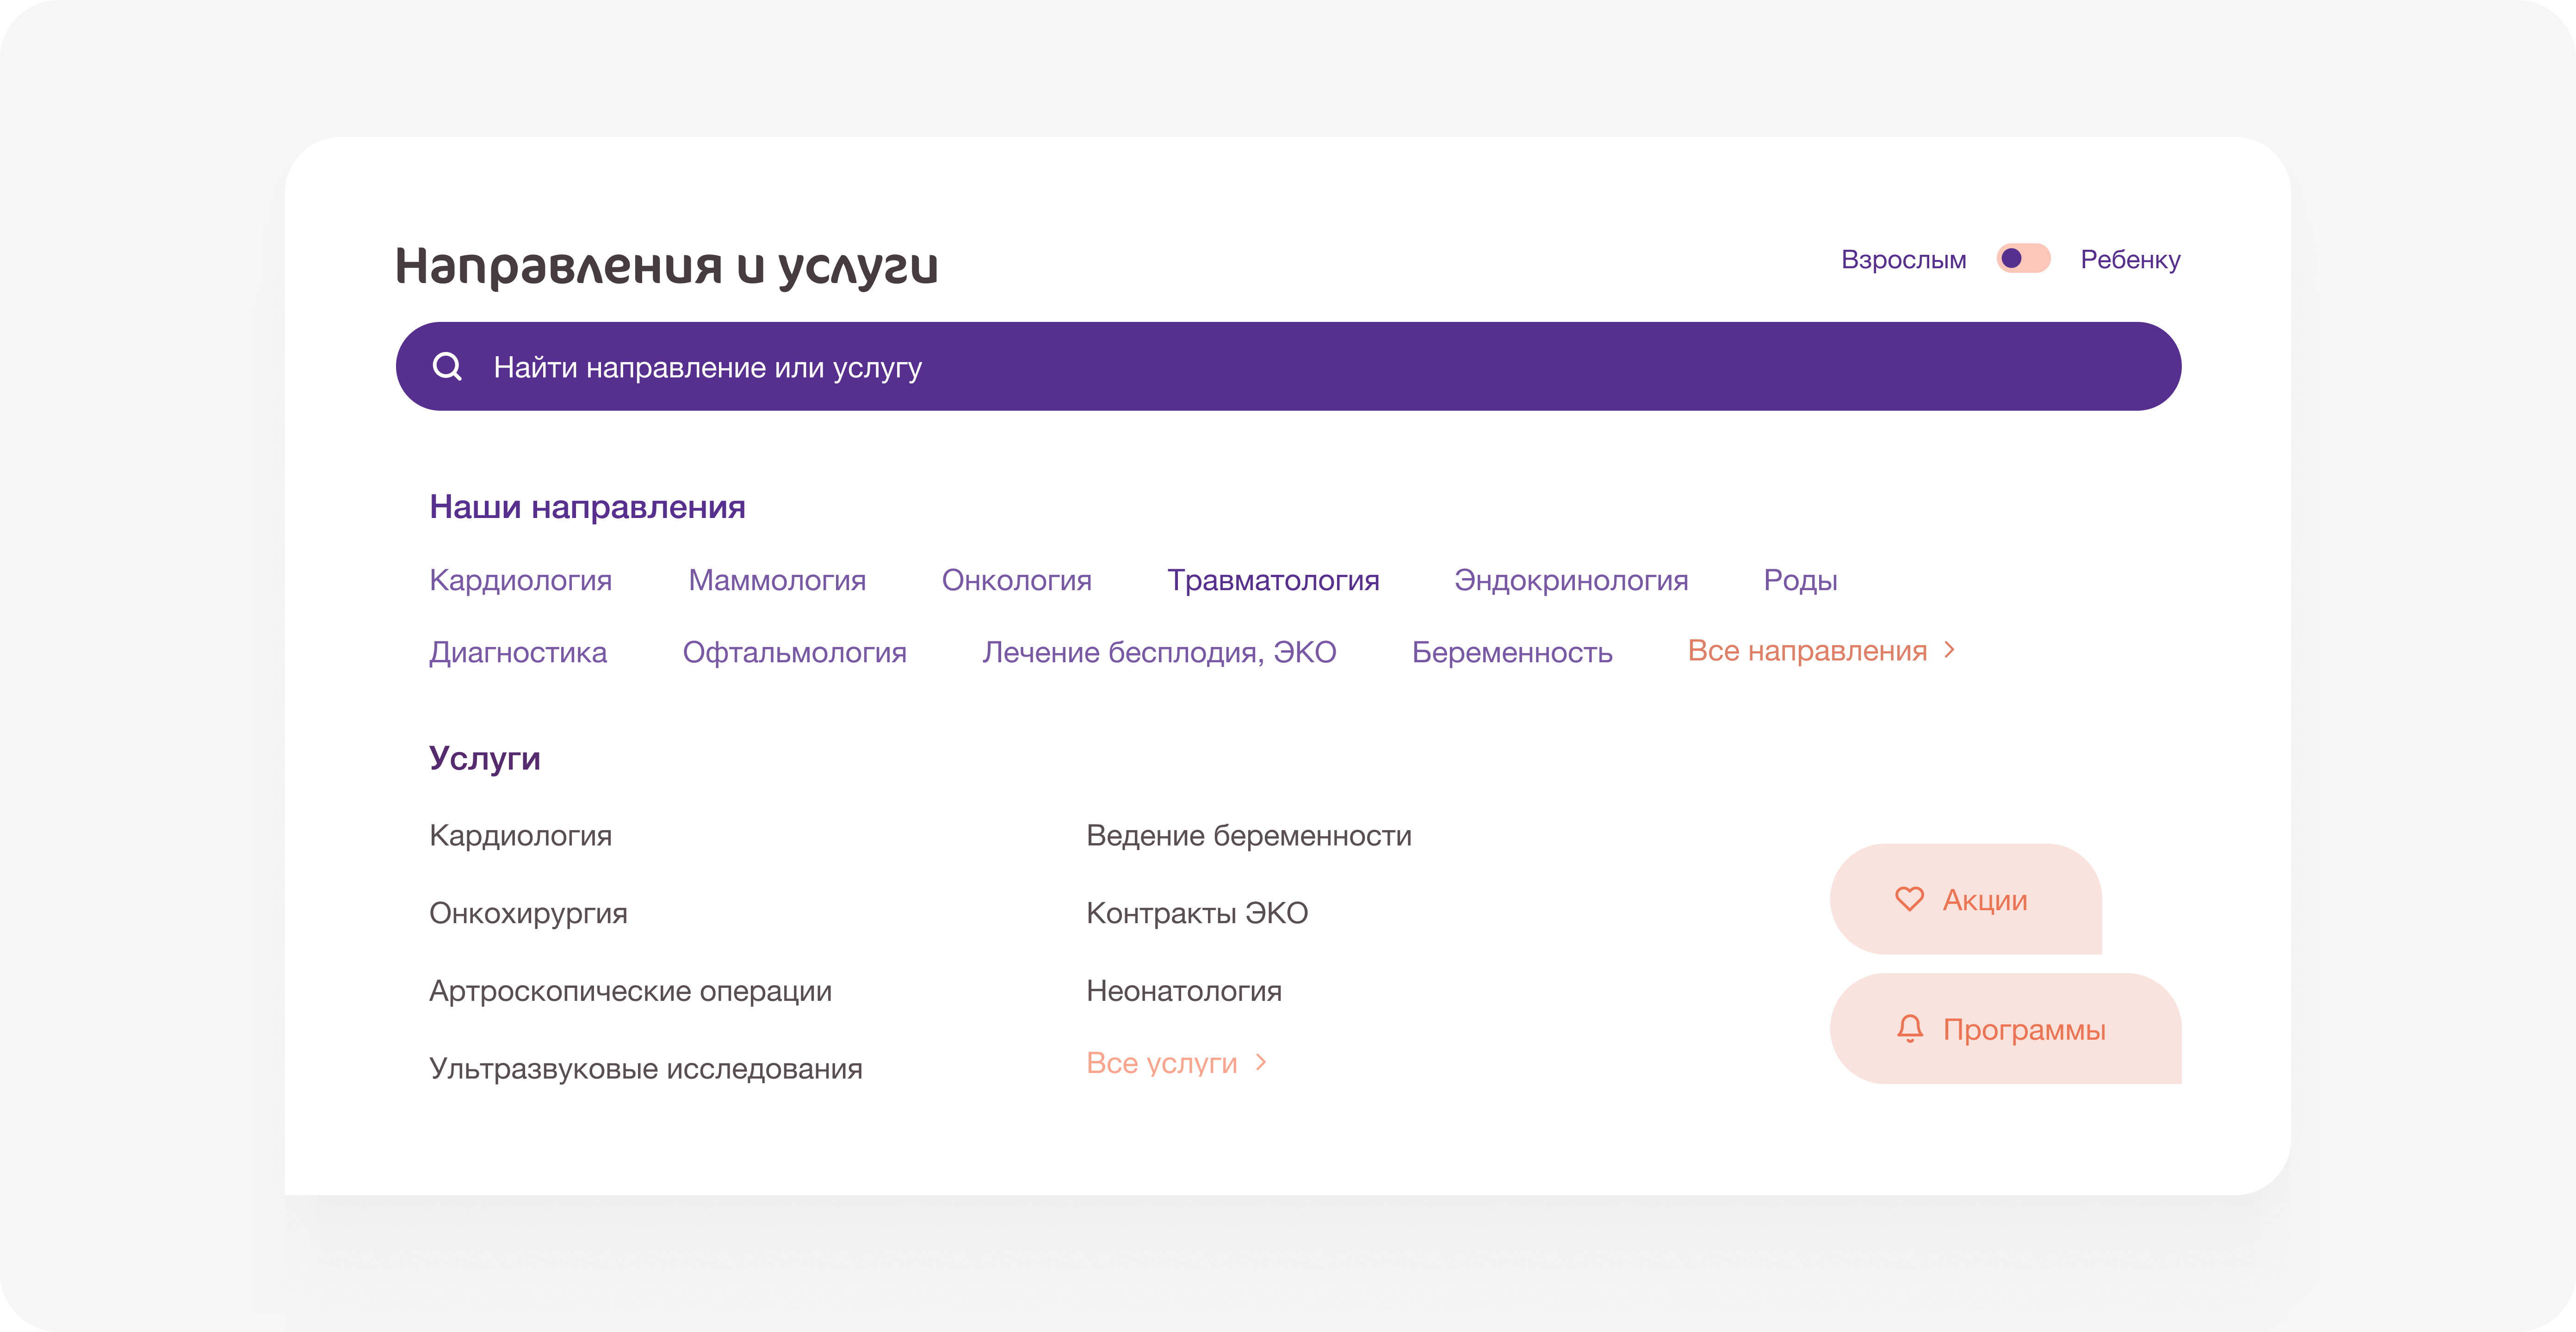Viewport: 2576px width, 1332px height.
Task: Open the Травматология direction
Action: [x=1273, y=580]
